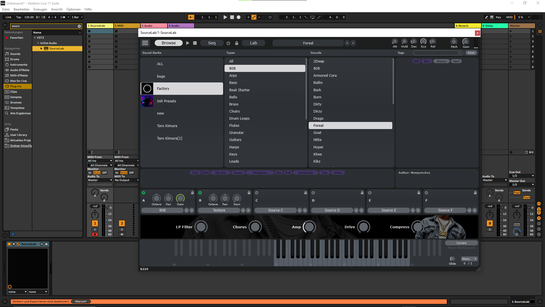Close the SourceLab plugin window
The width and height of the screenshot is (545, 307).
point(477,33)
